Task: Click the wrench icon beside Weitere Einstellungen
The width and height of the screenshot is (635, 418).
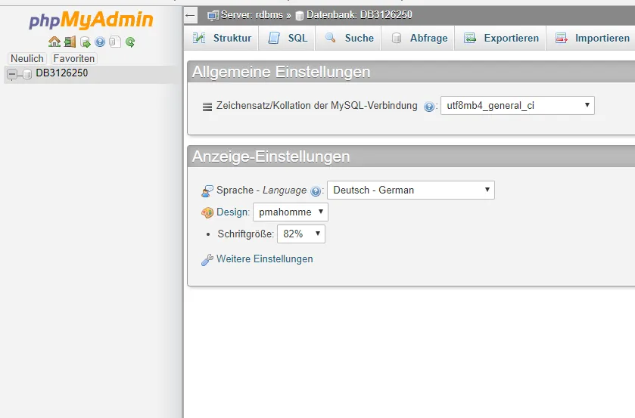Action: pyautogui.click(x=207, y=260)
